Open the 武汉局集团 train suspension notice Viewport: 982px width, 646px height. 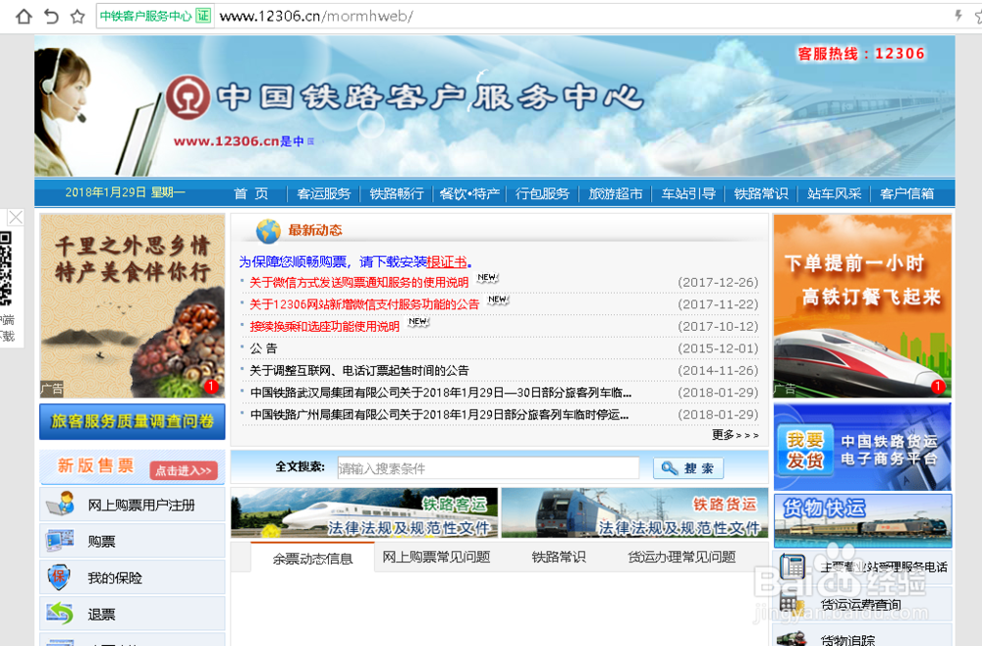[440, 393]
